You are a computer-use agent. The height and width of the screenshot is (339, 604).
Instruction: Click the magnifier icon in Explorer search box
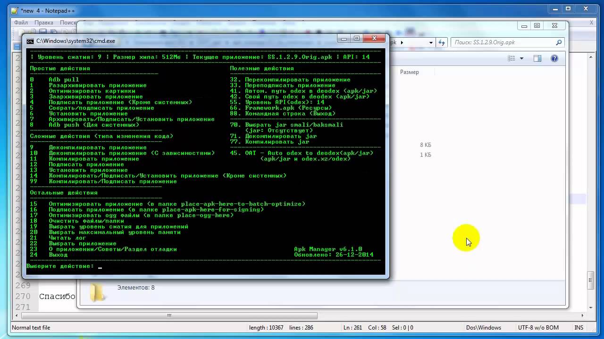(x=559, y=42)
